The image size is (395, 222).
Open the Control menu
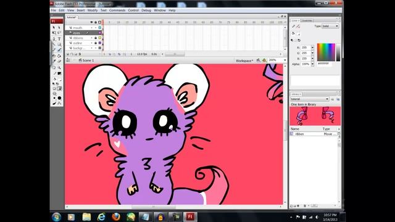(133, 10)
